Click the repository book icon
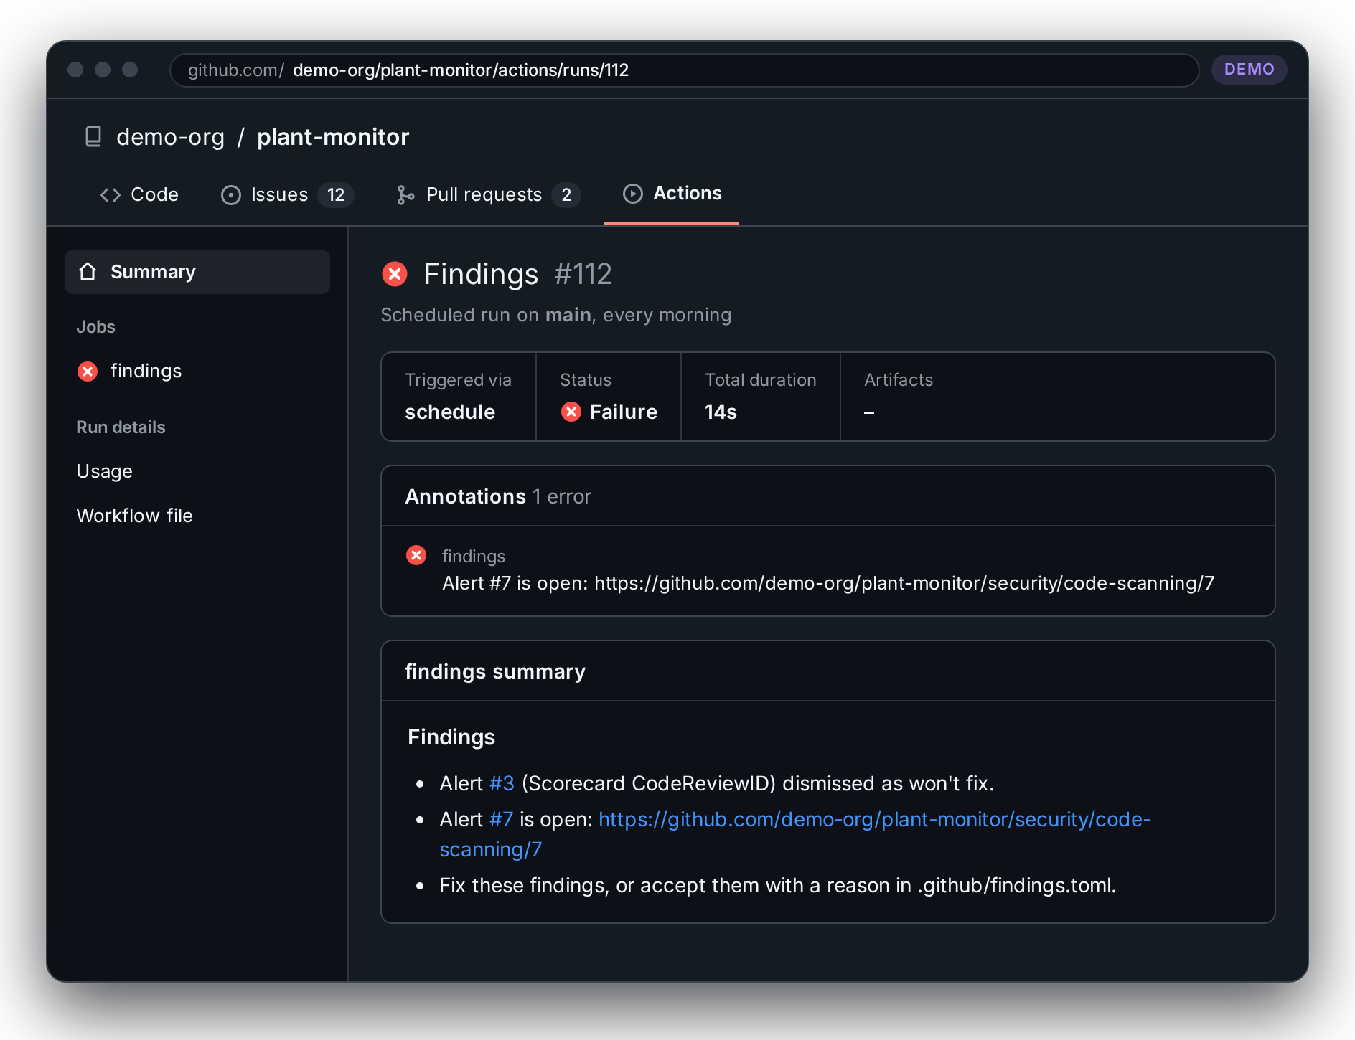 pos(93,136)
